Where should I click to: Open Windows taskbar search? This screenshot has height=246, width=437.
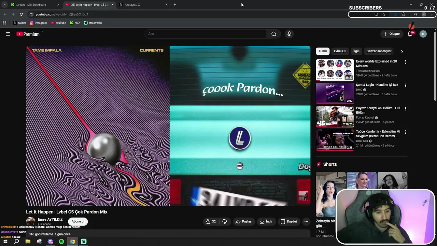point(16,242)
